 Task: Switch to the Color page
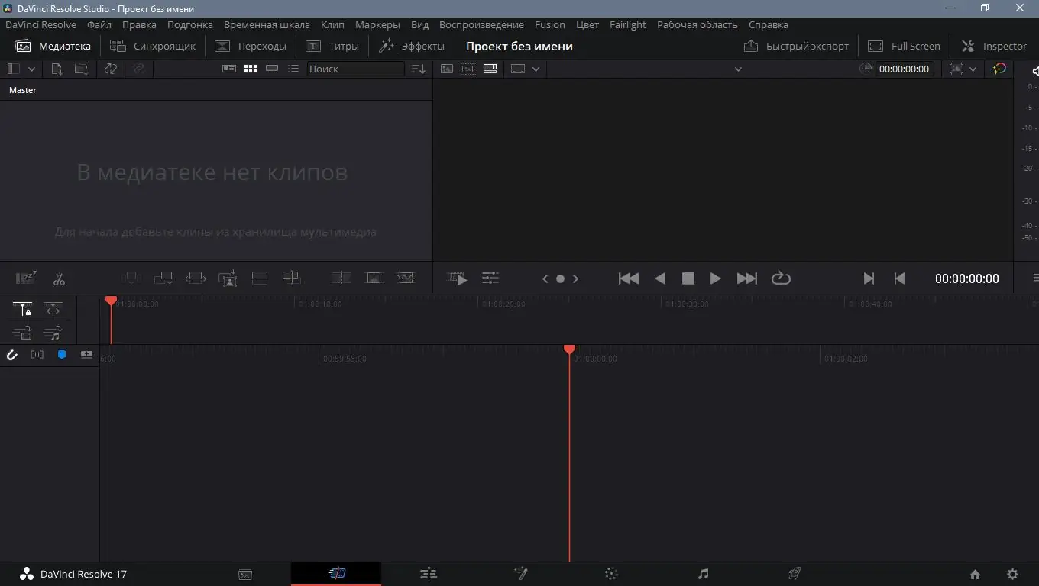point(611,574)
